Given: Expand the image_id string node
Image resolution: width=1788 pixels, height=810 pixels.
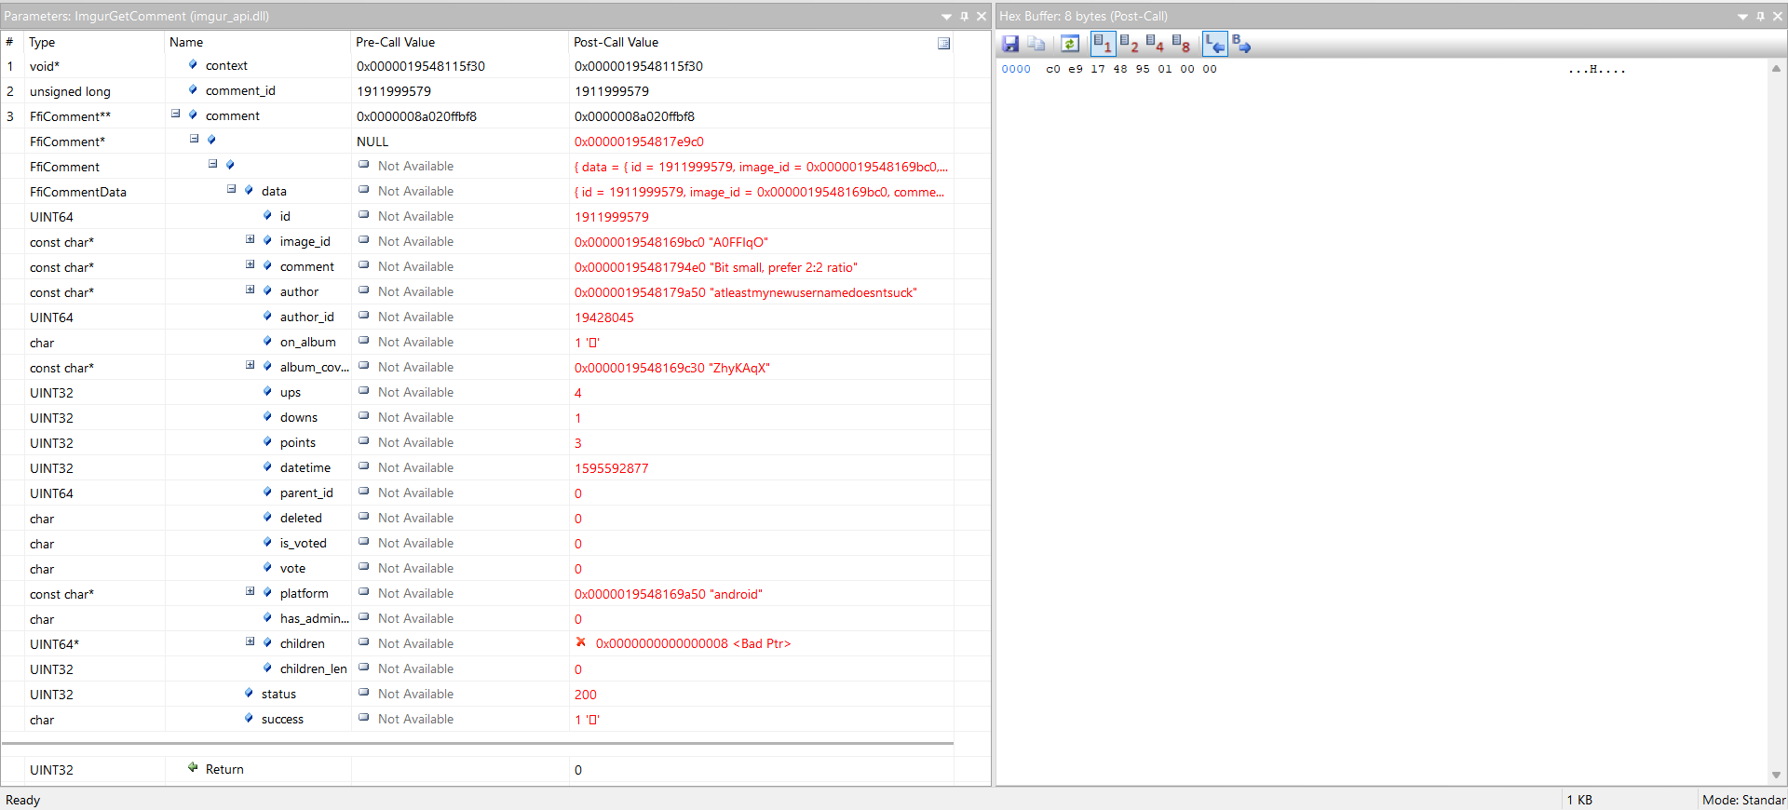Looking at the screenshot, I should pyautogui.click(x=250, y=239).
